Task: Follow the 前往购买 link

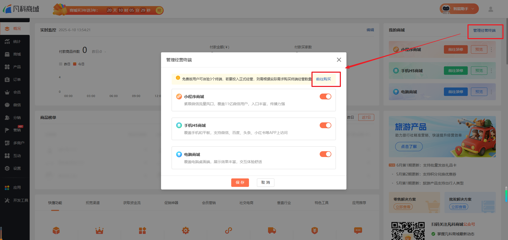Action: pyautogui.click(x=323, y=79)
